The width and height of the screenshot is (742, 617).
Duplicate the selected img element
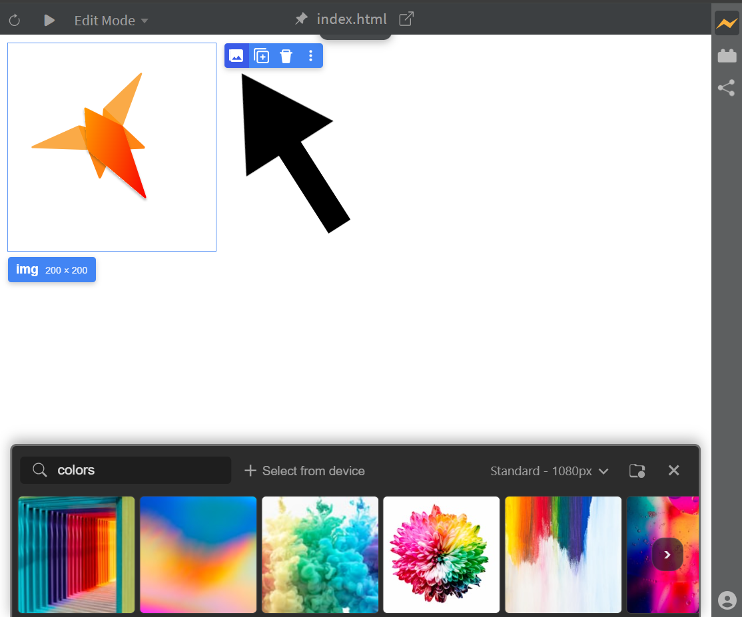pyautogui.click(x=261, y=56)
